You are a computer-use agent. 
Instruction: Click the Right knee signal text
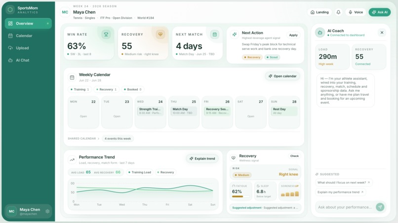coord(288,174)
